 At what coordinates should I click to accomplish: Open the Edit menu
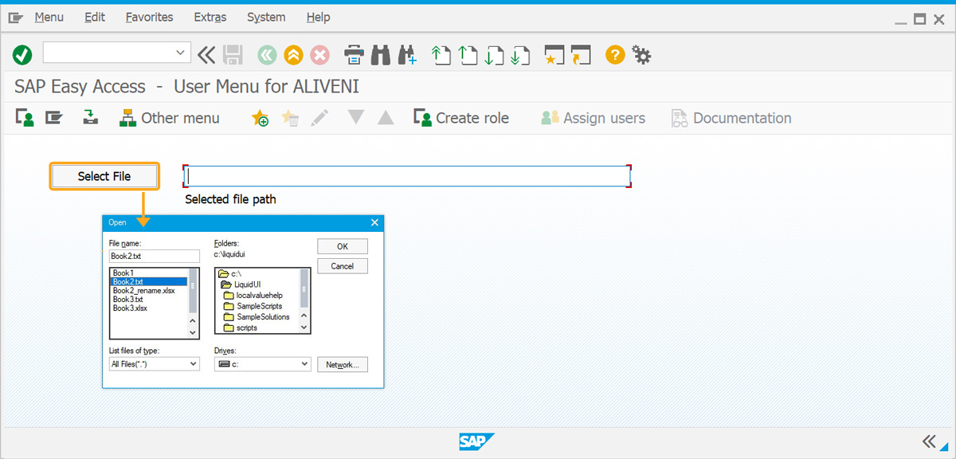pos(95,17)
